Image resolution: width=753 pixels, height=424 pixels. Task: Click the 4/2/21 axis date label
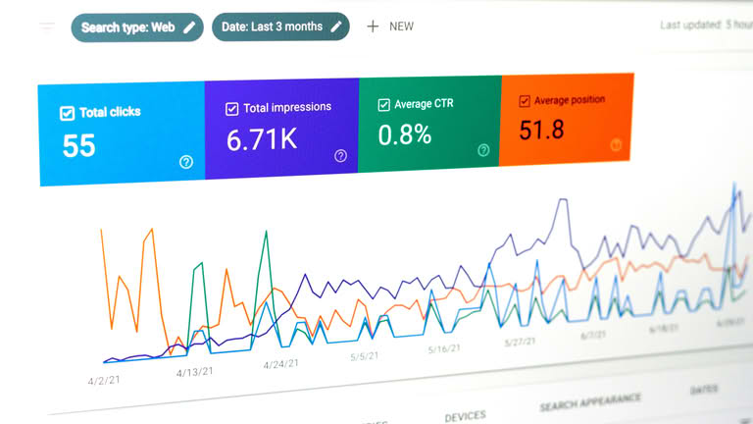click(x=104, y=380)
